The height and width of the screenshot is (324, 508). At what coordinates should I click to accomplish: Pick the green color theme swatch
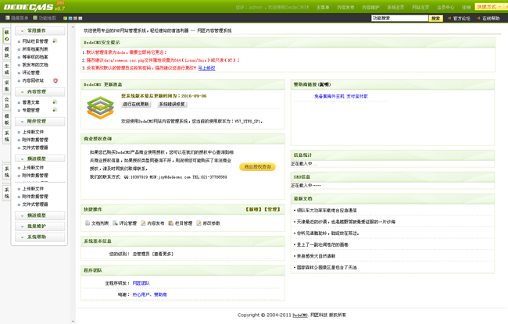pos(66,18)
